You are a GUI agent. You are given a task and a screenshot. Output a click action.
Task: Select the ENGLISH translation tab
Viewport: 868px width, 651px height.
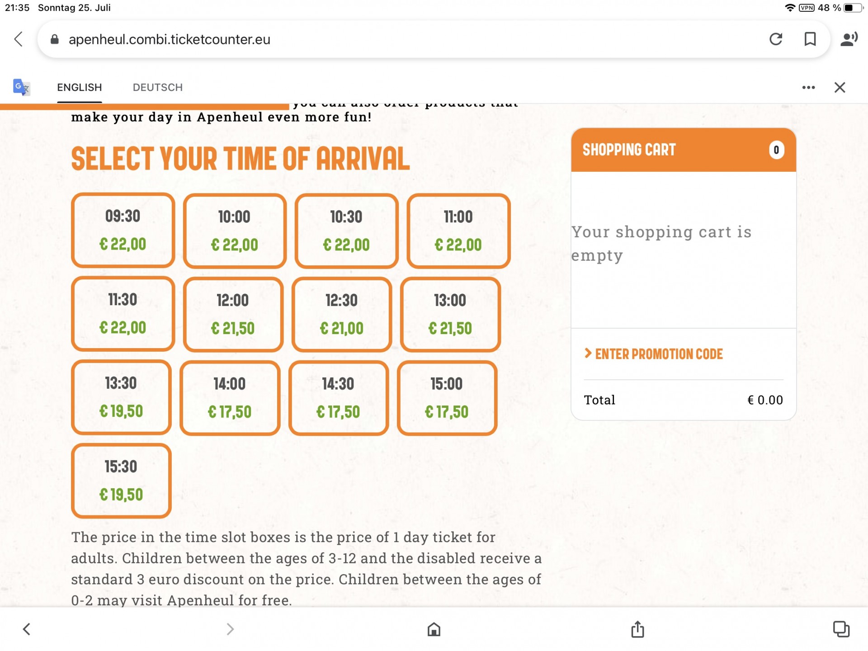tap(80, 87)
